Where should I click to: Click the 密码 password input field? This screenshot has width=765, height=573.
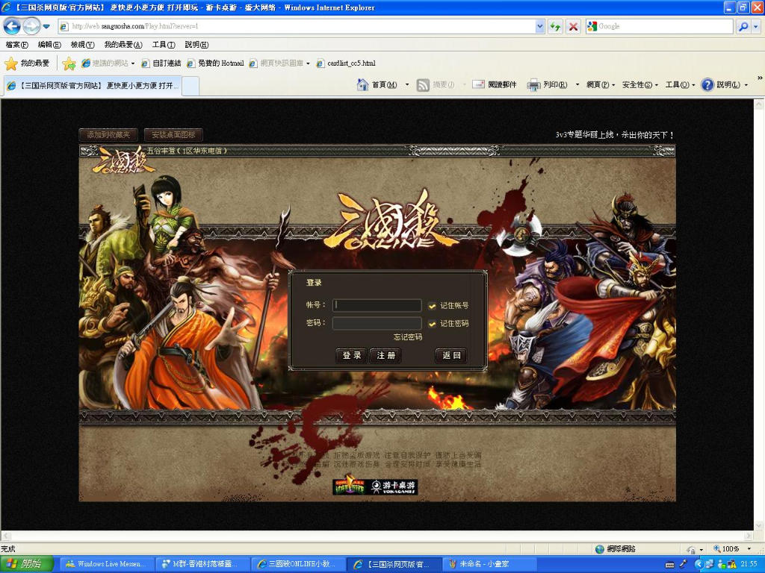pos(377,324)
